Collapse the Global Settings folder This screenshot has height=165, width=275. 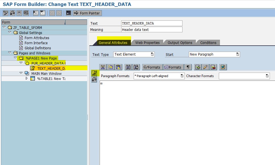[10, 32]
